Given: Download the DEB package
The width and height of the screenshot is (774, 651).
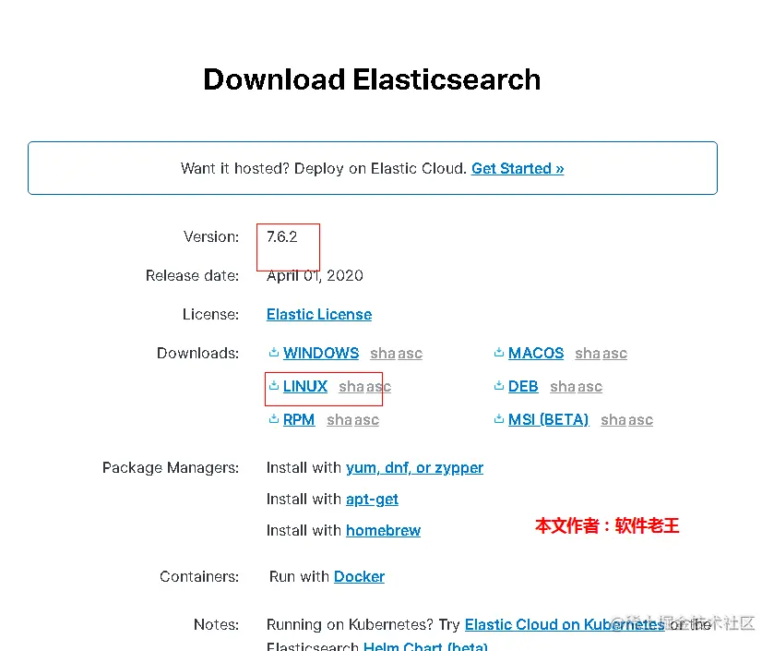Looking at the screenshot, I should 523,386.
